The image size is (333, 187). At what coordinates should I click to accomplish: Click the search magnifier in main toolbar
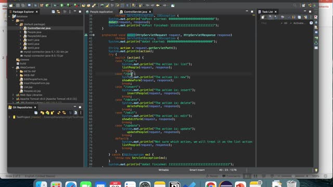294,5
